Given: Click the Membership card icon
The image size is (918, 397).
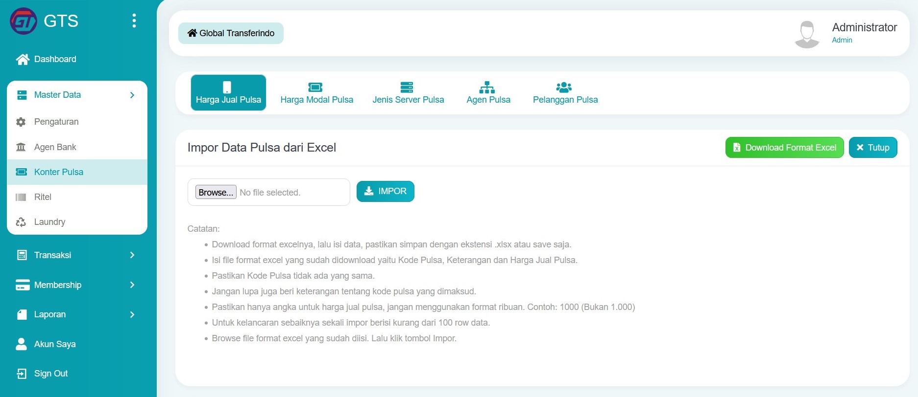Looking at the screenshot, I should click(x=23, y=285).
